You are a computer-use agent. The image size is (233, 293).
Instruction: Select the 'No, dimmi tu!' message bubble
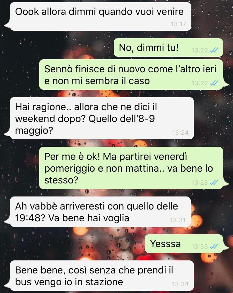coord(168,47)
